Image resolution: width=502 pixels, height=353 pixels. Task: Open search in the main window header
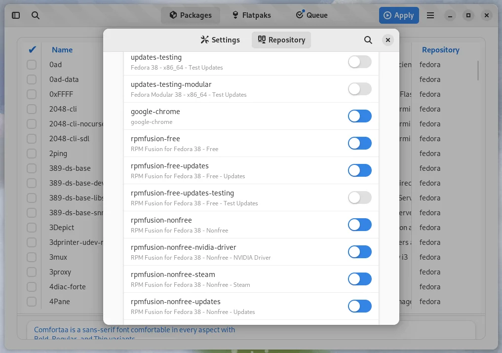pos(36,15)
